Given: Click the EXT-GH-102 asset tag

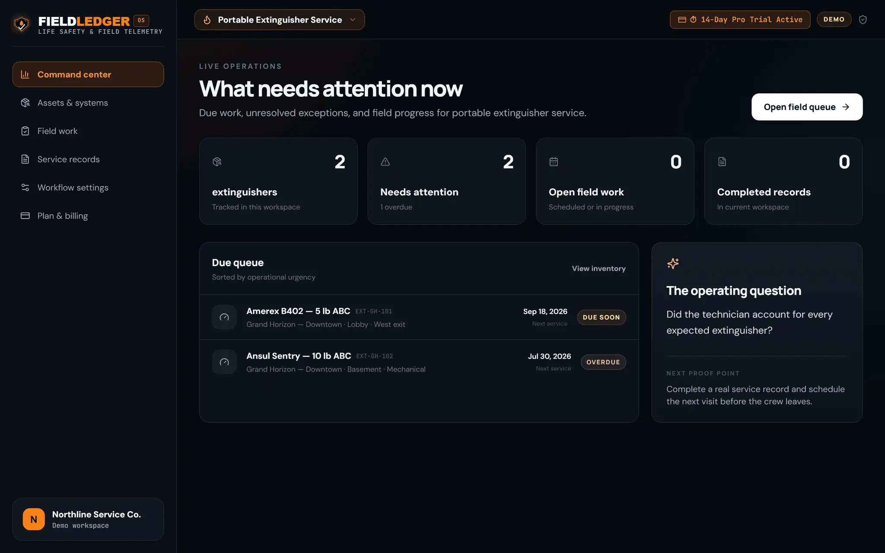Looking at the screenshot, I should [375, 356].
